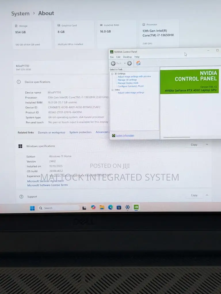
Task: Open the Storage card showing 954 GB
Action: (x=32, y=35)
